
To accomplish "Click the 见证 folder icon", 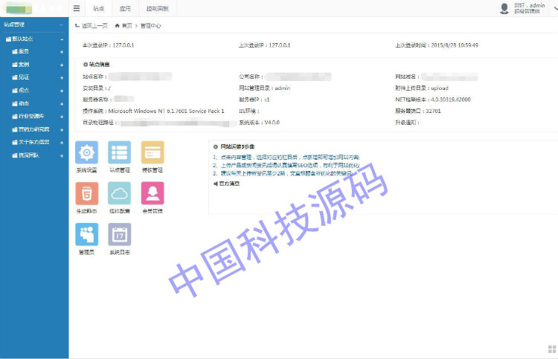I will pyautogui.click(x=15, y=77).
